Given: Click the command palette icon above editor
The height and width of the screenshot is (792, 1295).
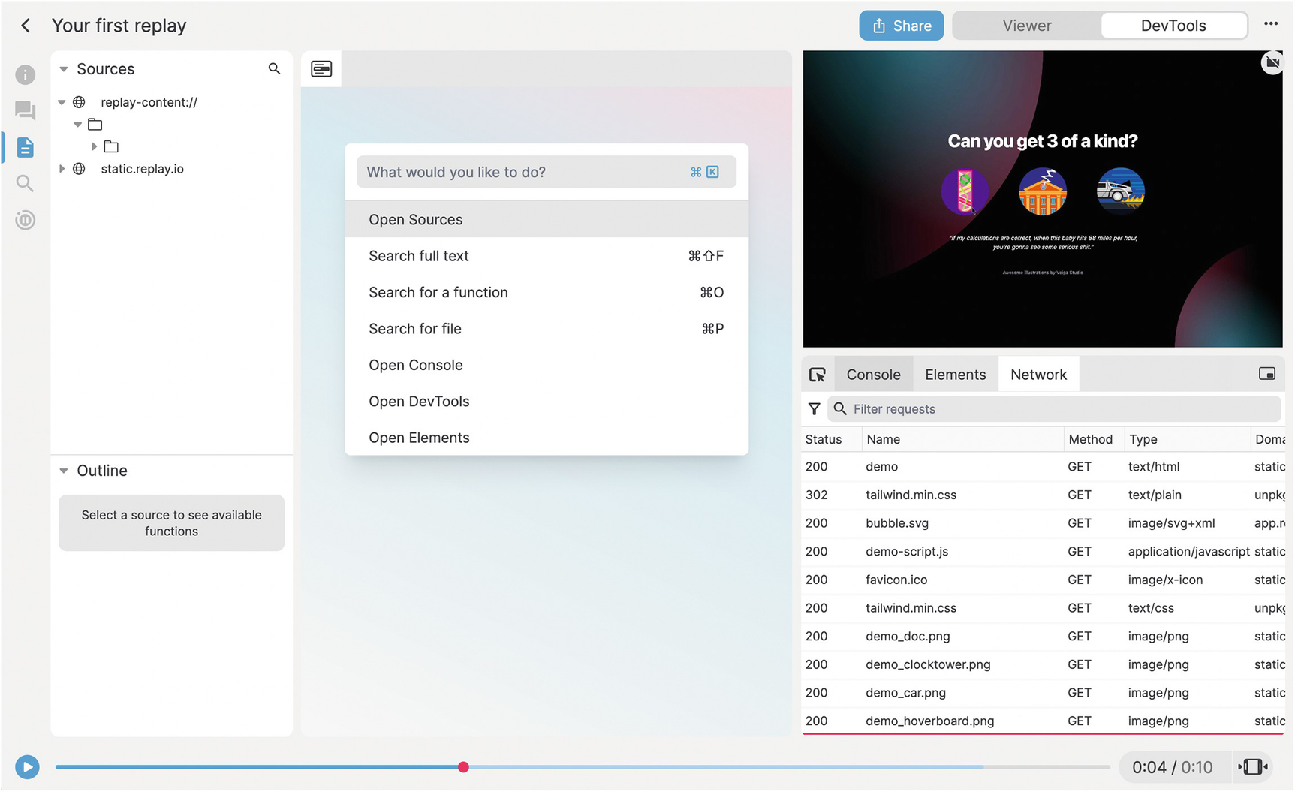Looking at the screenshot, I should (321, 69).
